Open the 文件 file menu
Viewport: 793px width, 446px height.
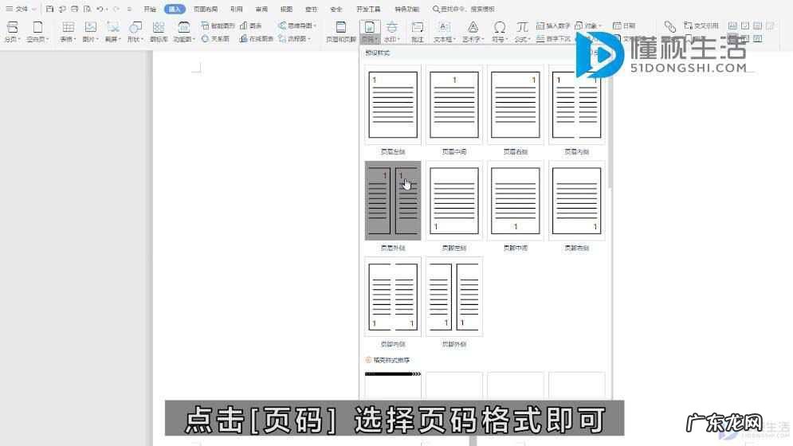(21, 9)
